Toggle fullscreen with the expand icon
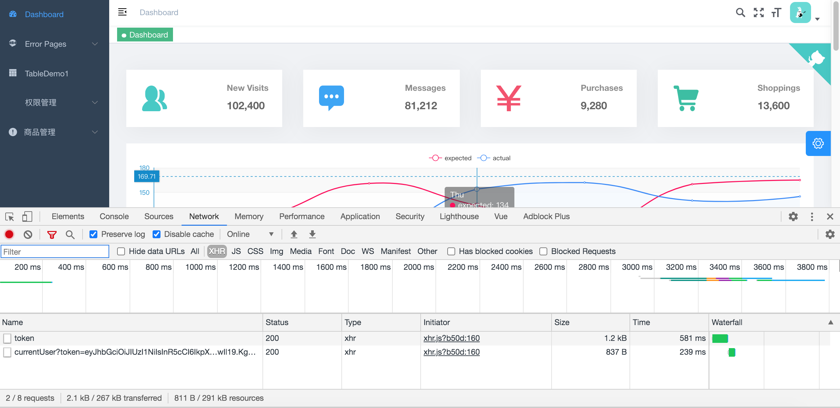This screenshot has height=408, width=840. [759, 13]
